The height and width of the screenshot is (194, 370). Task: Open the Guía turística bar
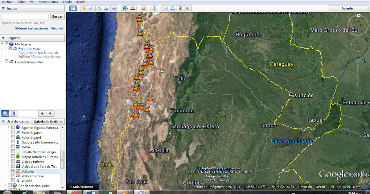[83, 187]
